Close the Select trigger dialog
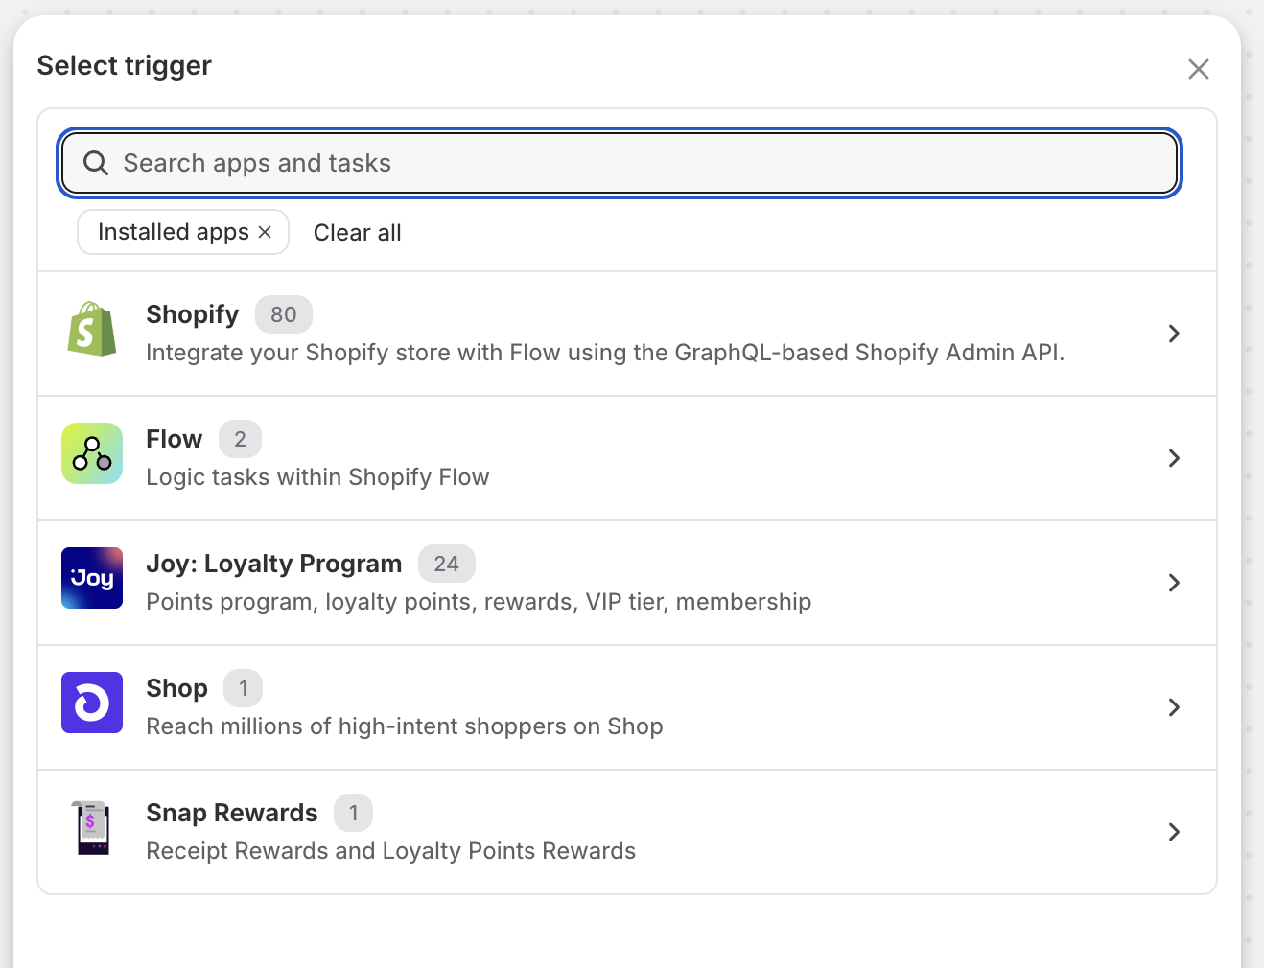The height and width of the screenshot is (968, 1264). tap(1198, 69)
